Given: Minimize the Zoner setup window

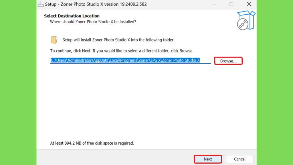Looking at the screenshot, I should [214, 4].
